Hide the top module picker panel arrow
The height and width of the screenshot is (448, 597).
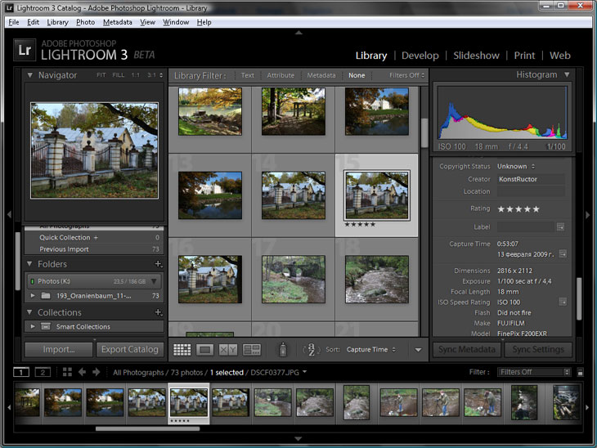tap(298, 33)
